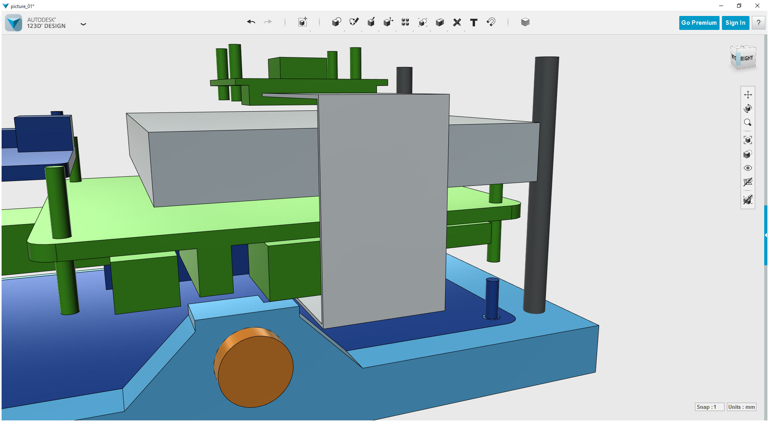Select the Text tool
The width and height of the screenshot is (769, 422).
(x=473, y=23)
